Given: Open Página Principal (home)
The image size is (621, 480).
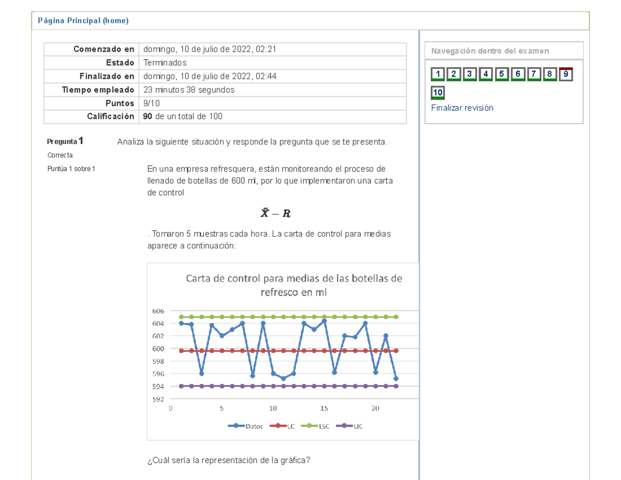Looking at the screenshot, I should pyautogui.click(x=84, y=20).
